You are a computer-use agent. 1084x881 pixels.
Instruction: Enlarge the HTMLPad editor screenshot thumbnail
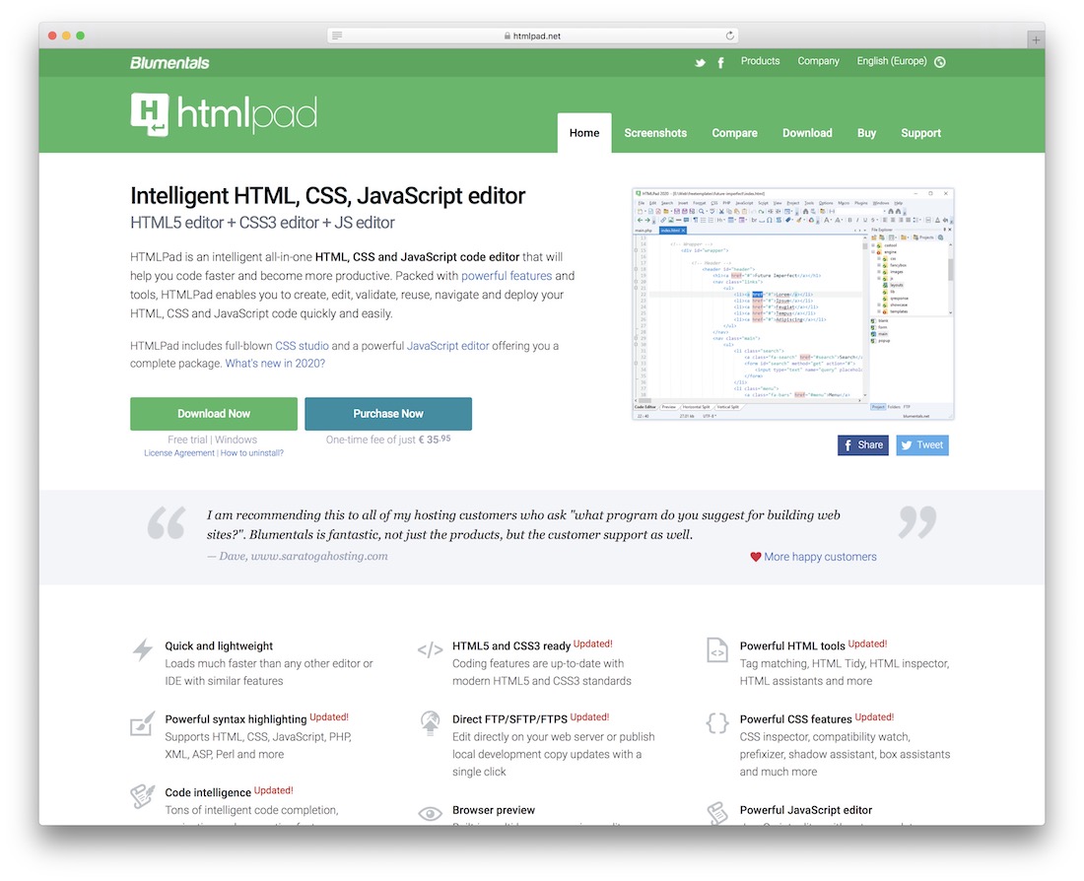tap(793, 304)
